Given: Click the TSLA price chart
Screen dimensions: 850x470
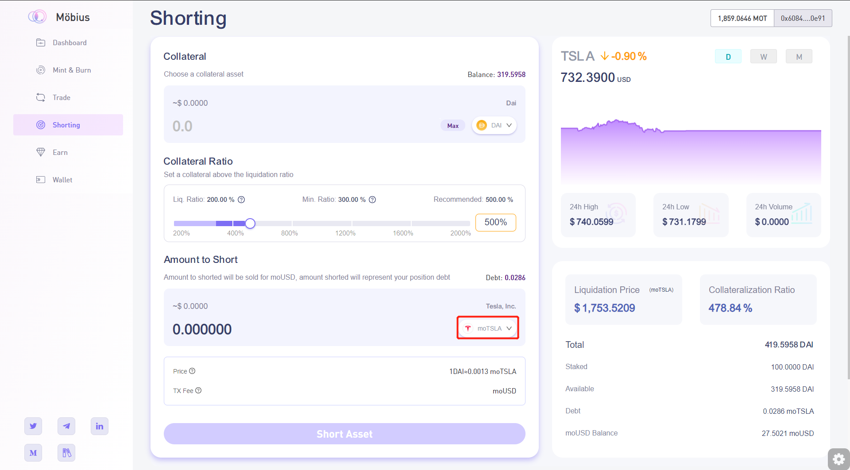Looking at the screenshot, I should (x=691, y=151).
